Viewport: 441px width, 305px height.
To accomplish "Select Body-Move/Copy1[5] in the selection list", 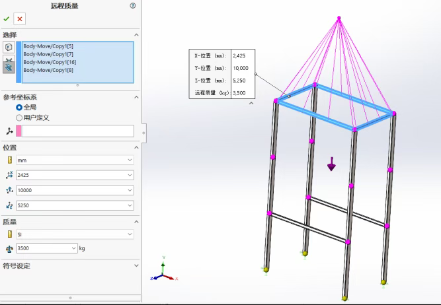I will 50,46.
